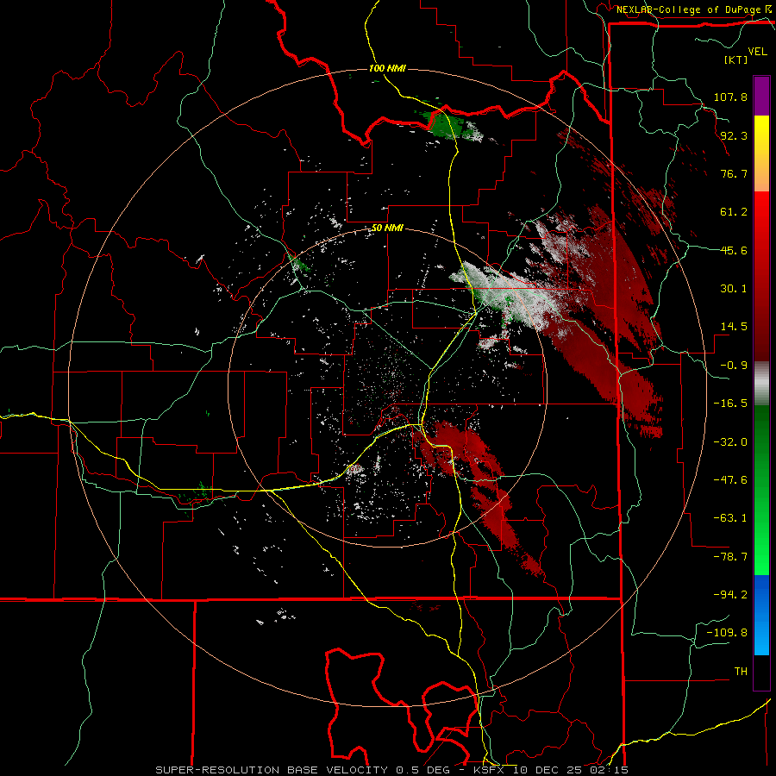The width and height of the screenshot is (776, 776).
Task: Click the 92.3 scale value
Action: click(734, 135)
